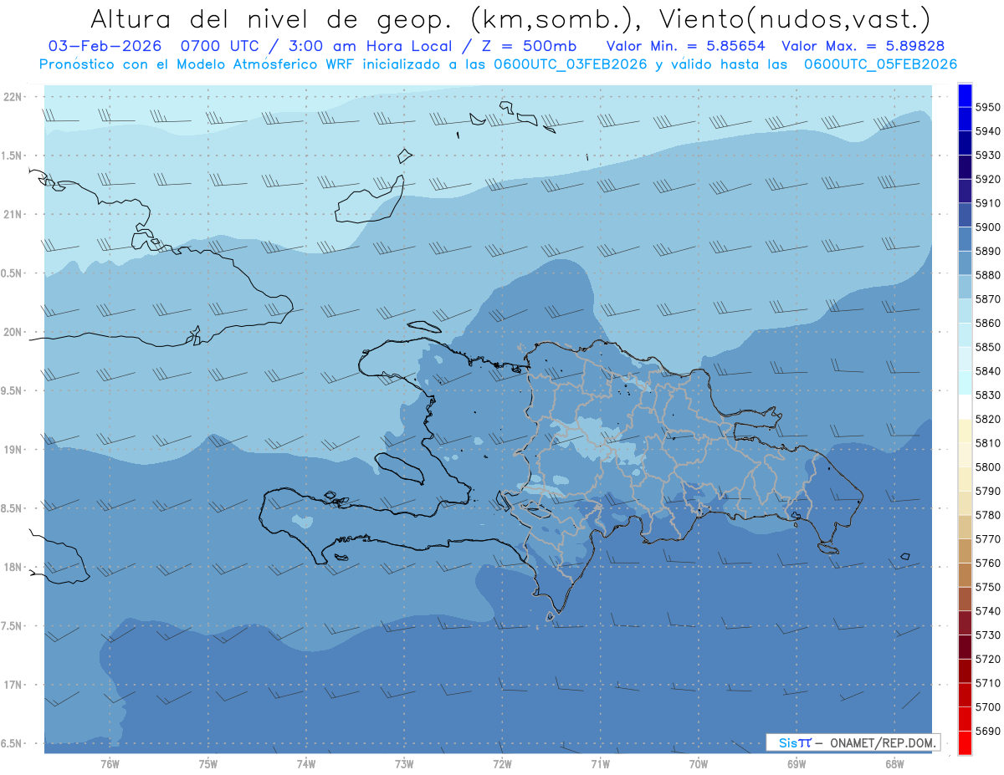Click the 5700 colorbar label
The height and width of the screenshot is (775, 1004).
click(988, 706)
